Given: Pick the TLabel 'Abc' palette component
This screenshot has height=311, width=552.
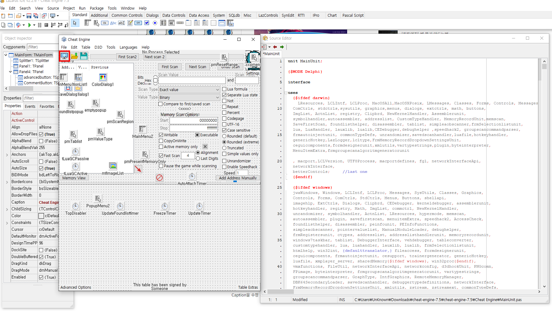Looking at the screenshot, I should click(x=113, y=23).
